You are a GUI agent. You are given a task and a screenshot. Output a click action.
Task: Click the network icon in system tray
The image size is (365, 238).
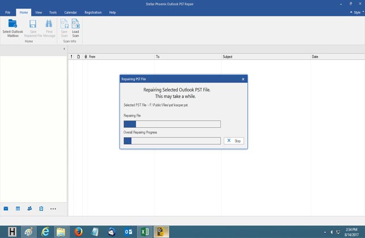click(x=338, y=232)
